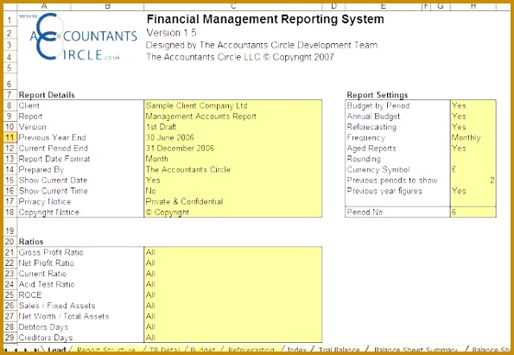Select ROCE value 'All'

pyautogui.click(x=233, y=295)
